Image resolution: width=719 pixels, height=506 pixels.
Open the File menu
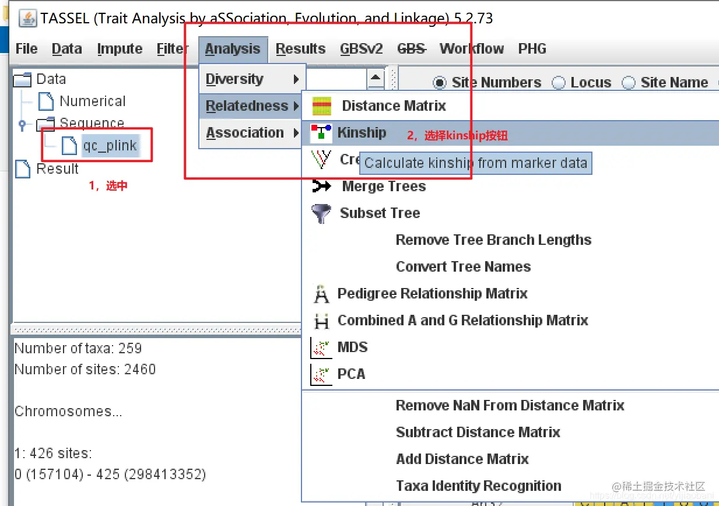tap(27, 49)
